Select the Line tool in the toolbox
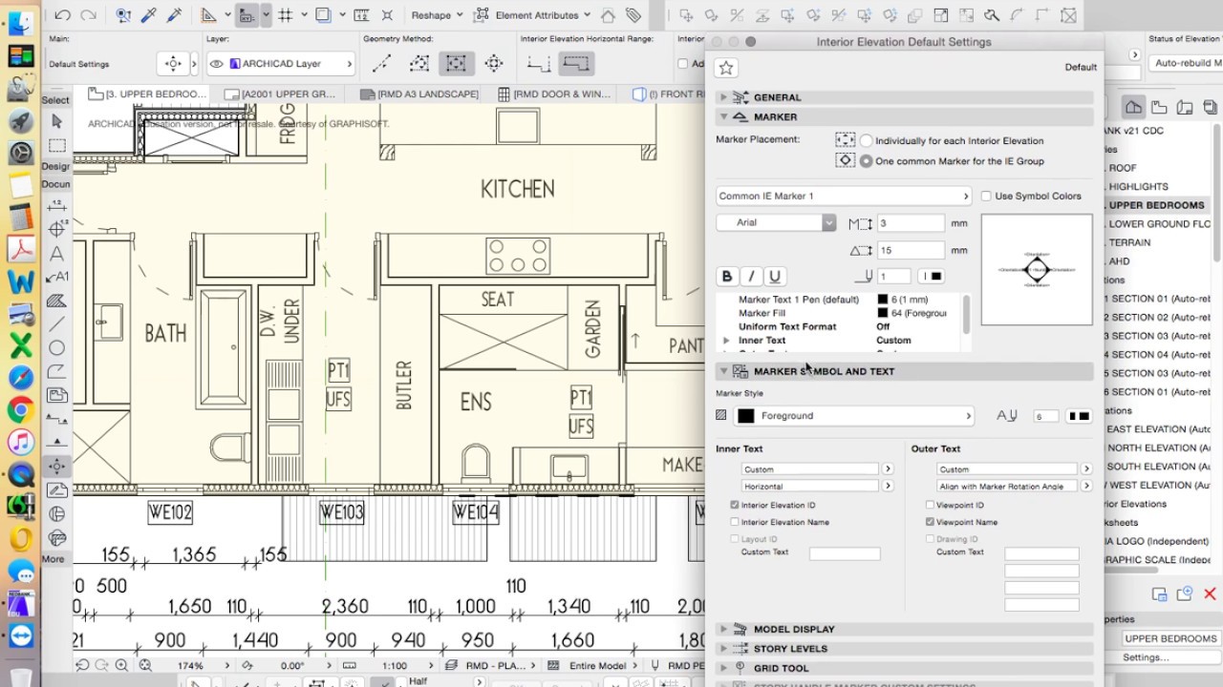 pyautogui.click(x=56, y=324)
